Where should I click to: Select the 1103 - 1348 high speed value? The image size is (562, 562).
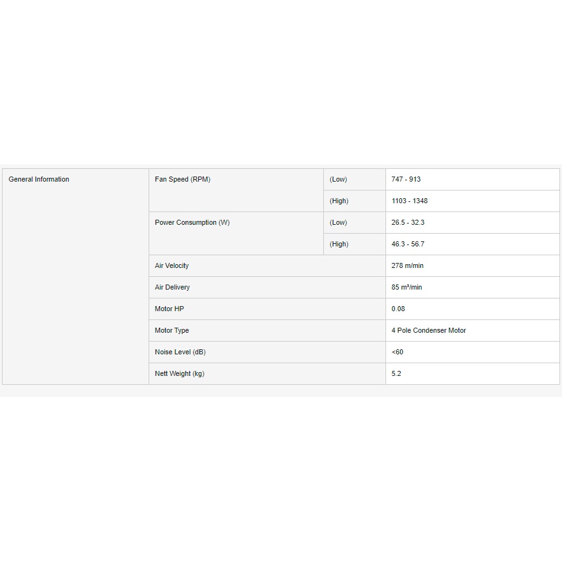click(x=410, y=201)
